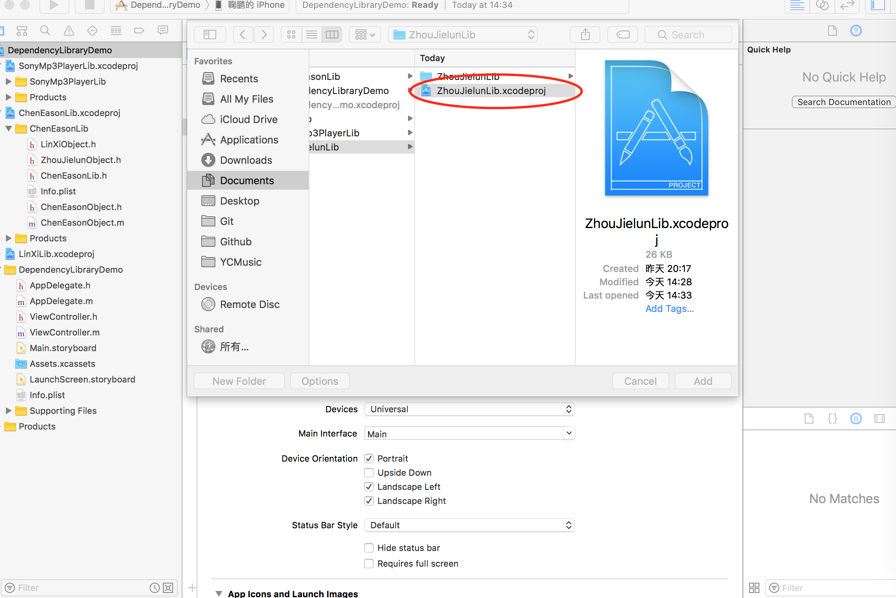
Task: Switch file dialog to icon view
Action: (291, 34)
